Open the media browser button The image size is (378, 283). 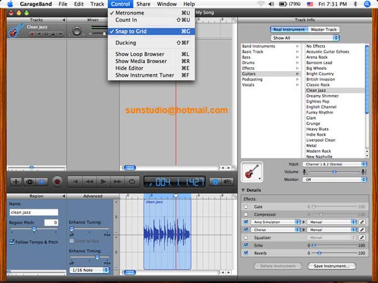coord(227,182)
